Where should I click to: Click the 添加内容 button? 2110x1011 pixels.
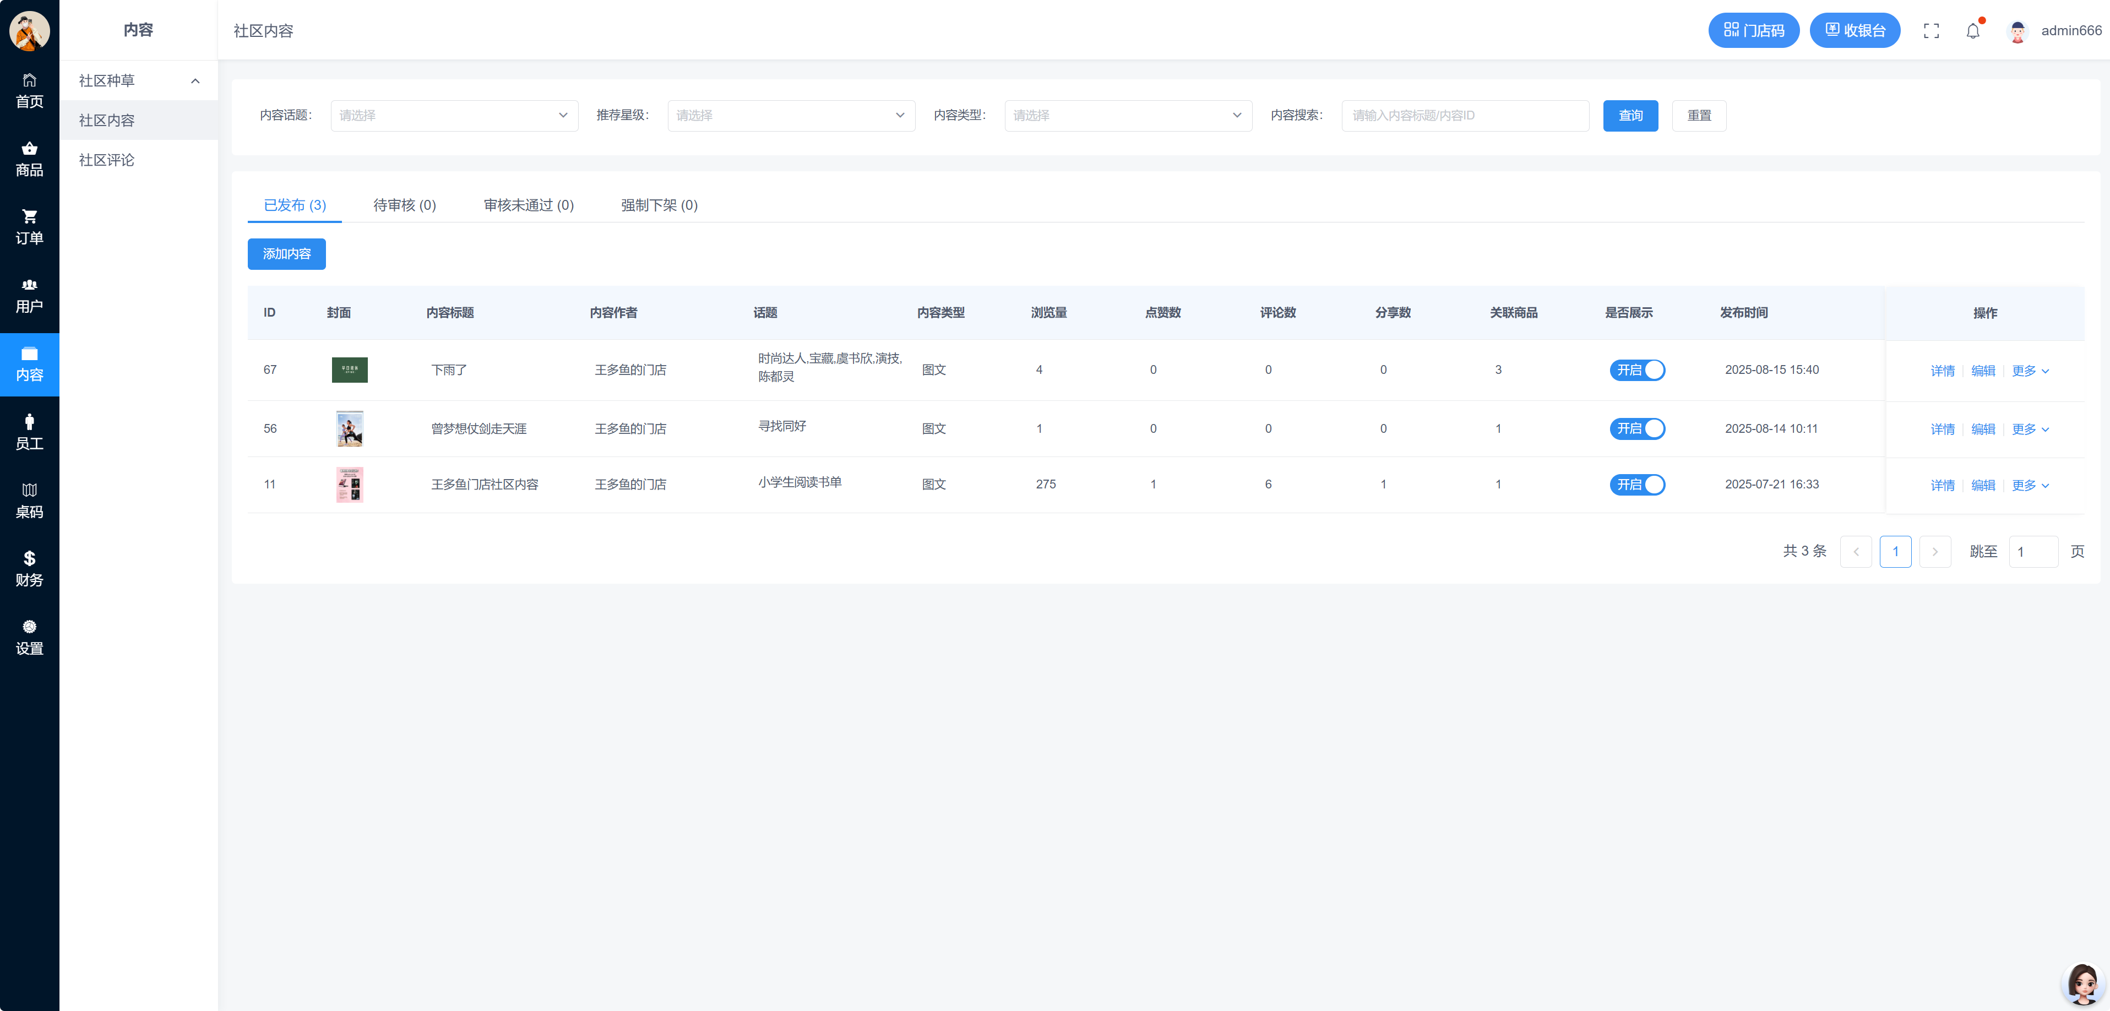(286, 254)
